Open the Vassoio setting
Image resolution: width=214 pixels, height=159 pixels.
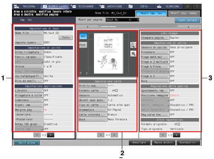(93, 95)
